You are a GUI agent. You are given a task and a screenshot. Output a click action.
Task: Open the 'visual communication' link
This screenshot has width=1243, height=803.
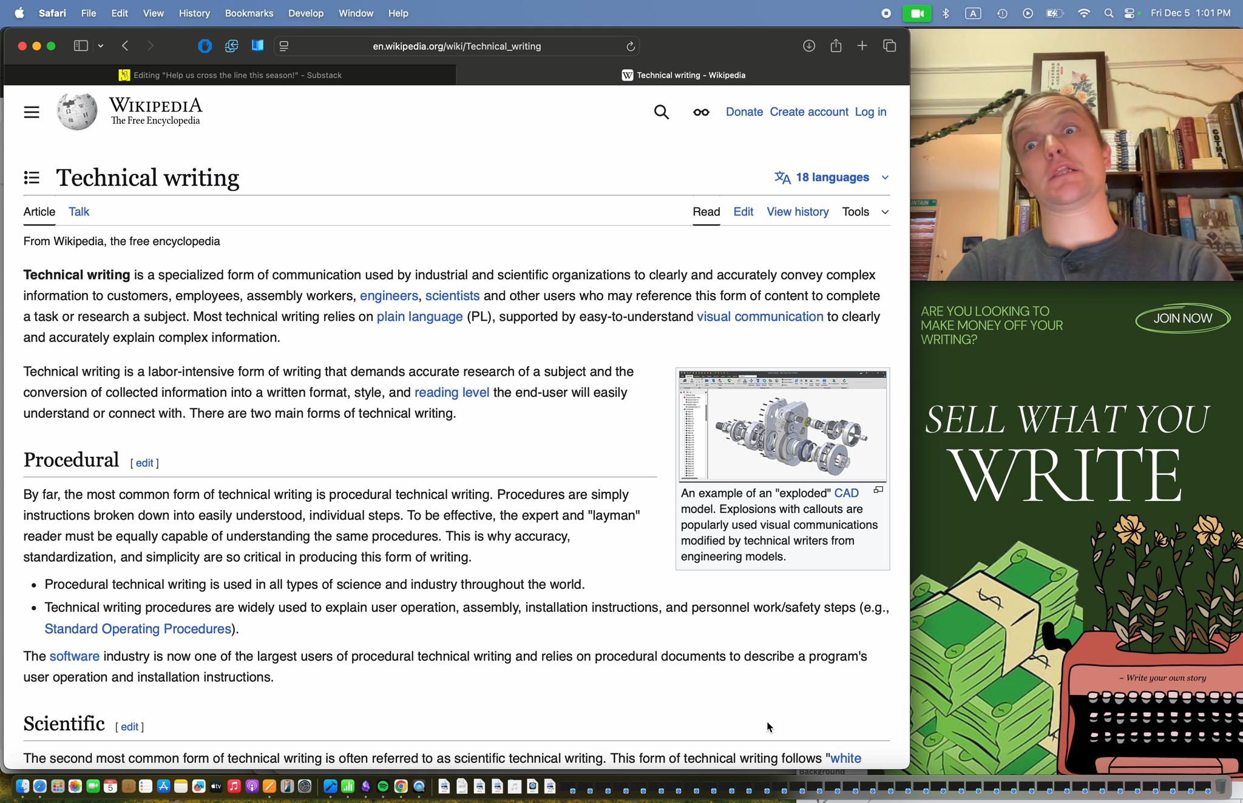(760, 317)
